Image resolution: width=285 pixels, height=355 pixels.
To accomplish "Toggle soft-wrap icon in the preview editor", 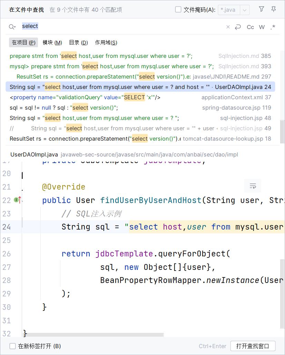I will tap(253, 186).
